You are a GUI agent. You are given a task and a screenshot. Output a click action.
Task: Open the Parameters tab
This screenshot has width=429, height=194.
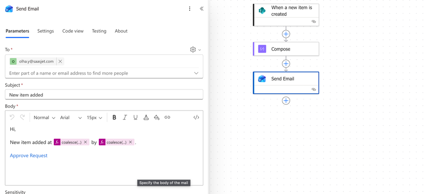[17, 31]
